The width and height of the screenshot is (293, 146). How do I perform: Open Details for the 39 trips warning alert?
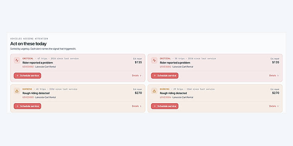(x=274, y=106)
